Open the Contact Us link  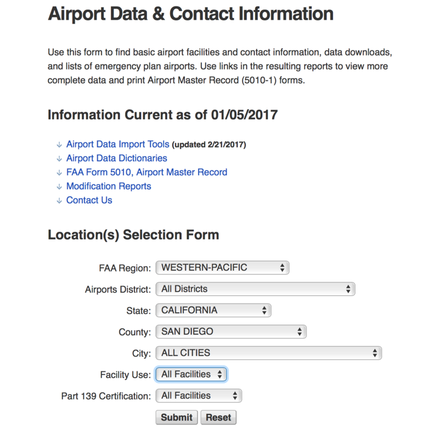[x=89, y=200]
